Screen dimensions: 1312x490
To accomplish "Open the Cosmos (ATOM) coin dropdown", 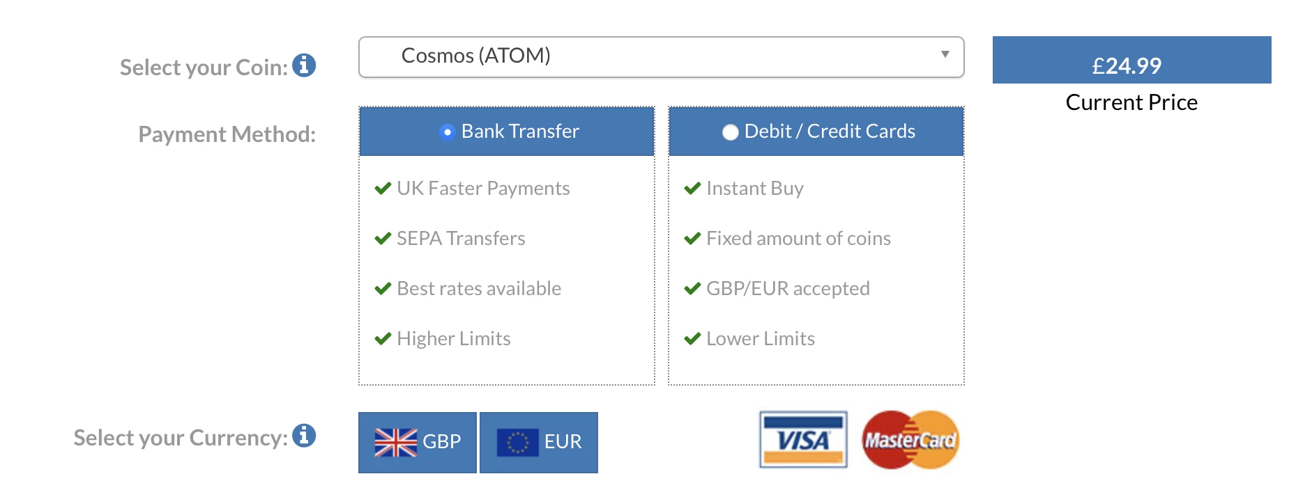I will point(661,56).
